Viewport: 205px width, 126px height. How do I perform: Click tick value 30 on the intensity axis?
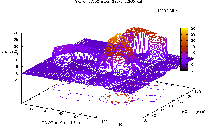pyautogui.click(x=16, y=33)
